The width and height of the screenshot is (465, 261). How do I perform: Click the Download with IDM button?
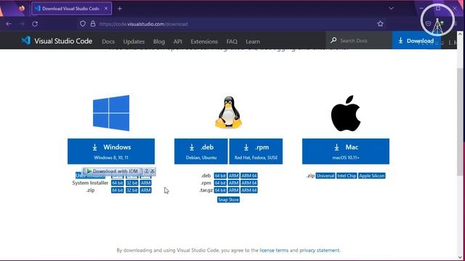pyautogui.click(x=113, y=171)
